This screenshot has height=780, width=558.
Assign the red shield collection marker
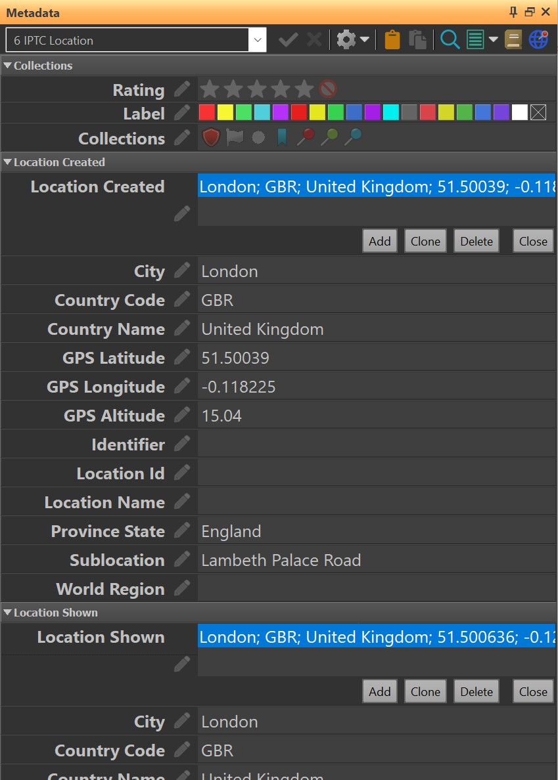click(210, 137)
